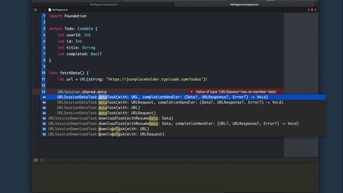Open the issues error indicator in jump bar
343x193 pixels.
[312, 10]
